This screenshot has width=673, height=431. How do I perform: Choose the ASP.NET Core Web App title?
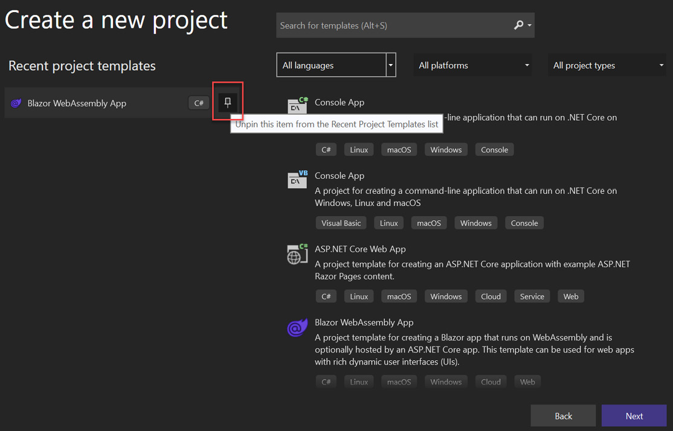[360, 249]
